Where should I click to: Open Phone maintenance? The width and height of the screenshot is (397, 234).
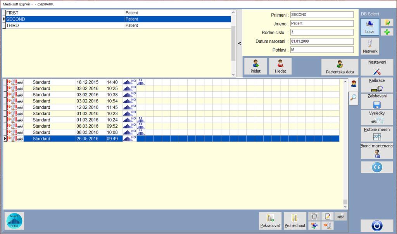[x=377, y=151]
